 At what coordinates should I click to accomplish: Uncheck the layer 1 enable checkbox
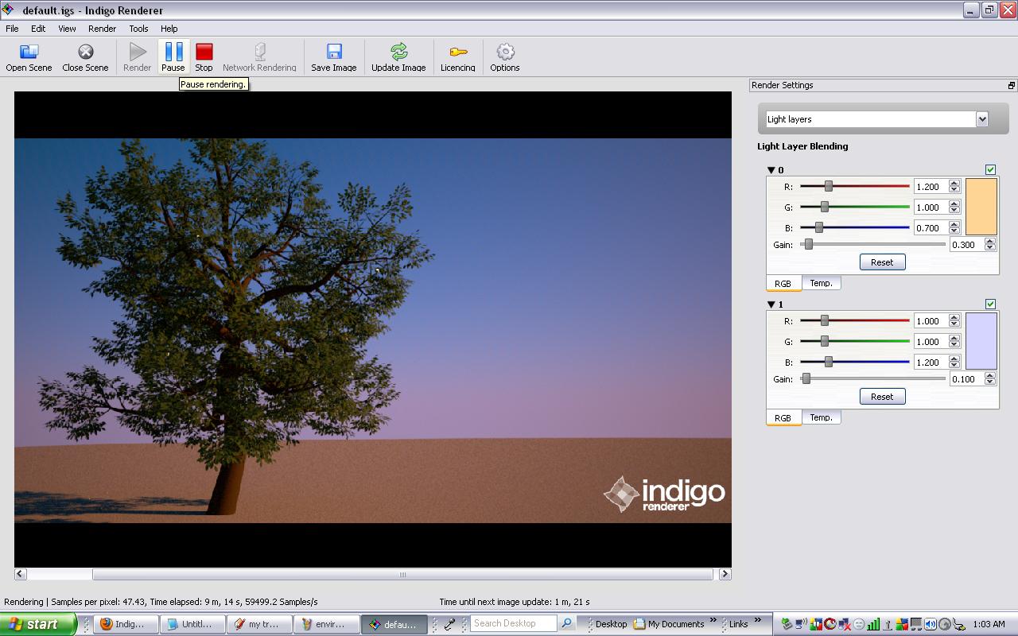point(990,304)
